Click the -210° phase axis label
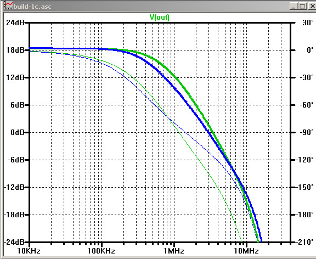 [305, 242]
